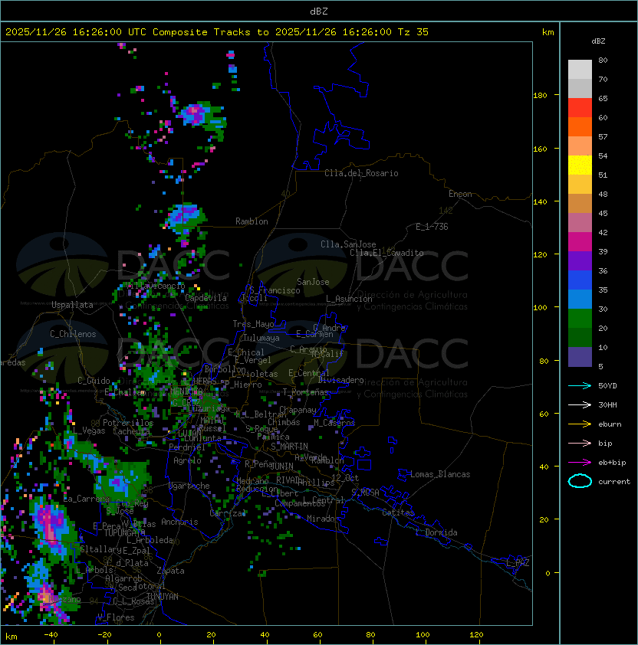Click the C_Chilenos place label

click(73, 334)
